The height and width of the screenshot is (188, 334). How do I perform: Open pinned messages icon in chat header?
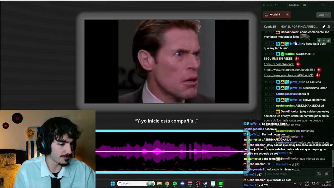pos(324,27)
